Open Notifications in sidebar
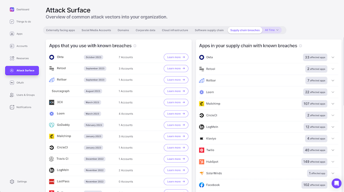 click(24, 107)
